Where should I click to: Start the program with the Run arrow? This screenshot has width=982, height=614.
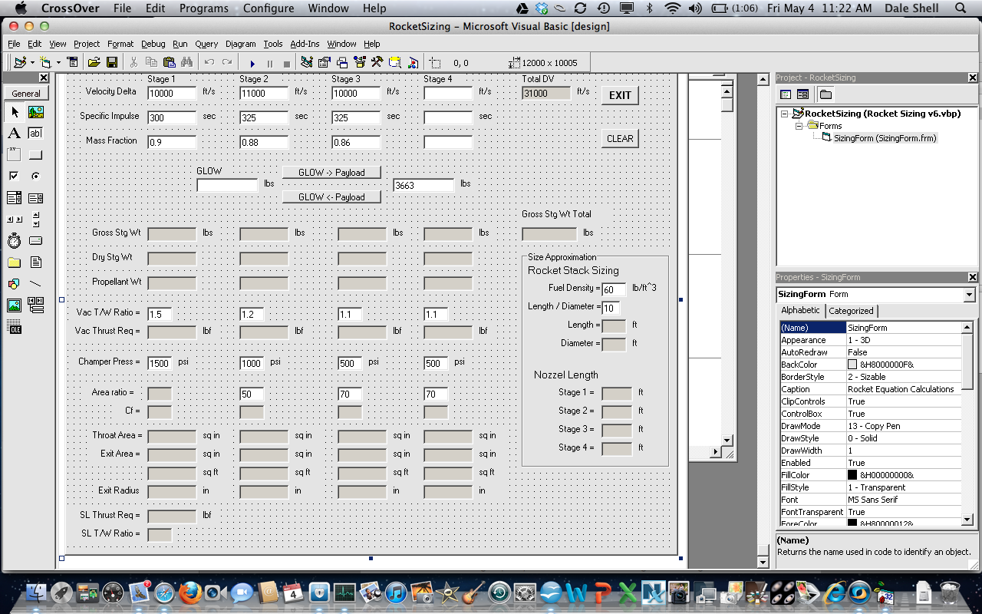[x=252, y=63]
